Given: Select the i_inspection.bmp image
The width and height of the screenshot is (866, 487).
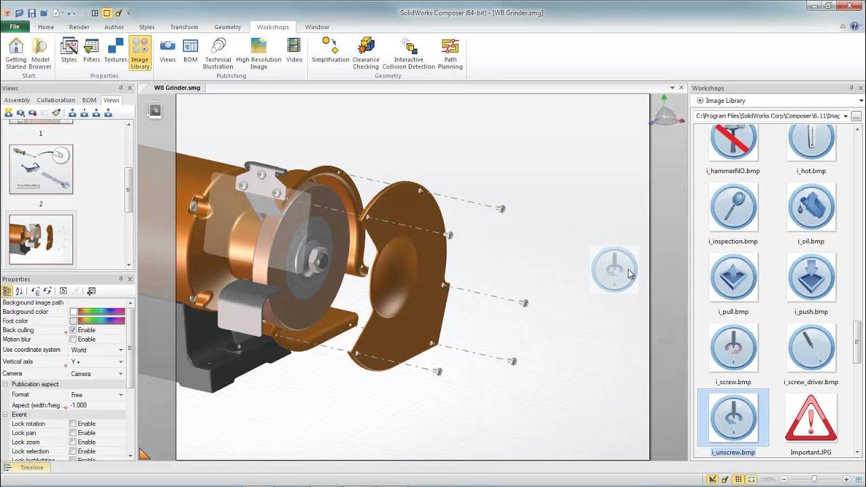Looking at the screenshot, I should coord(733,207).
